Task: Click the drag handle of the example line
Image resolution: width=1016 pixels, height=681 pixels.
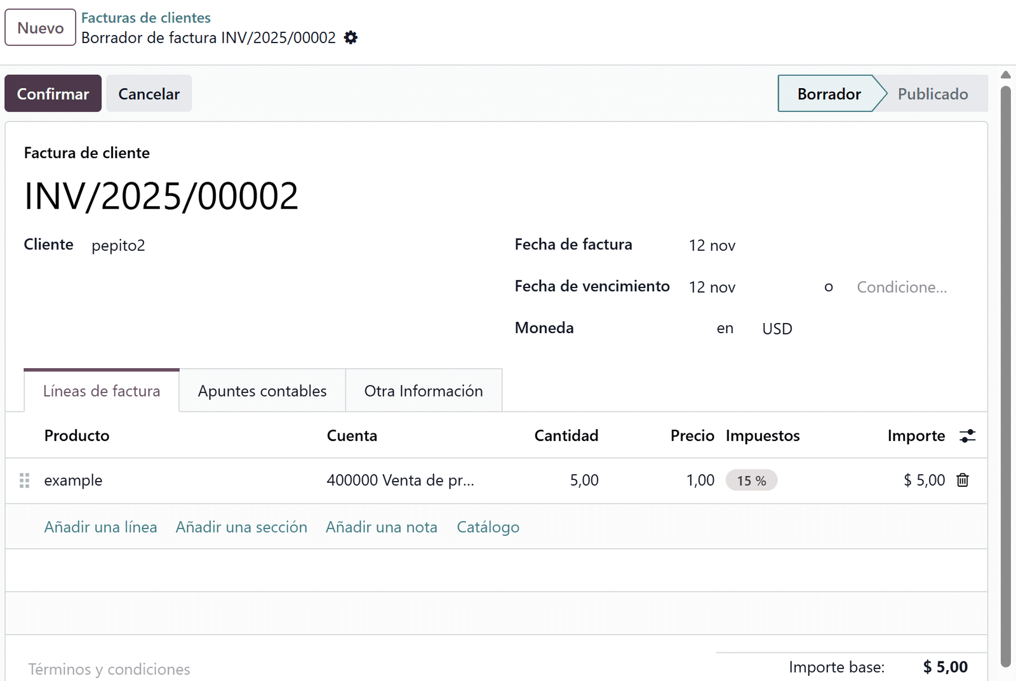Action: [x=25, y=480]
